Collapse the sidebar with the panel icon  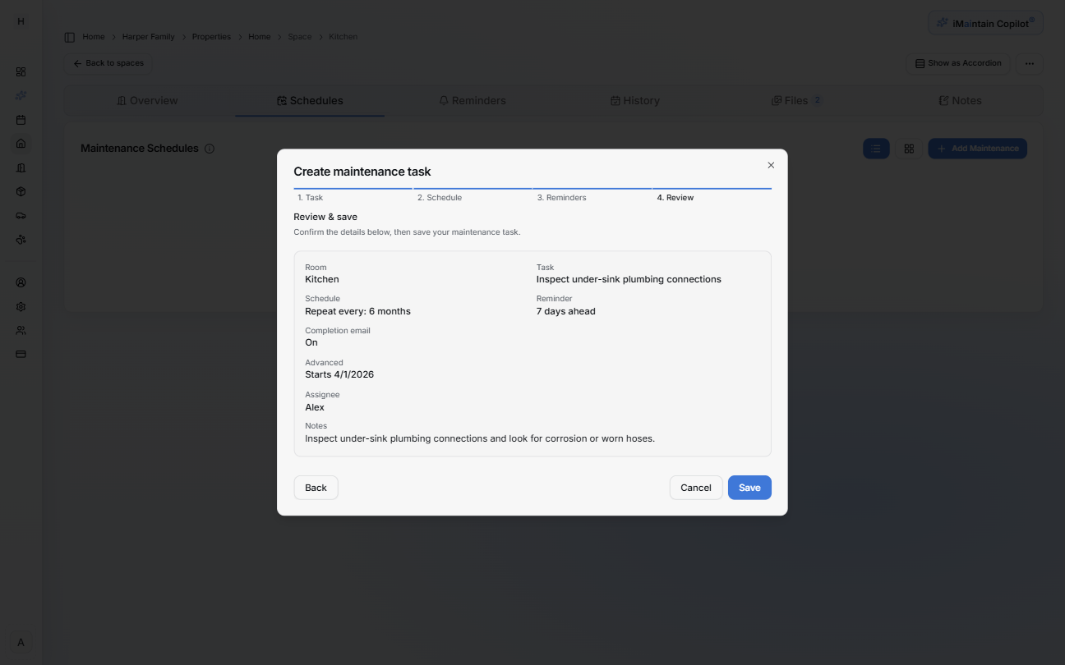tap(68, 36)
